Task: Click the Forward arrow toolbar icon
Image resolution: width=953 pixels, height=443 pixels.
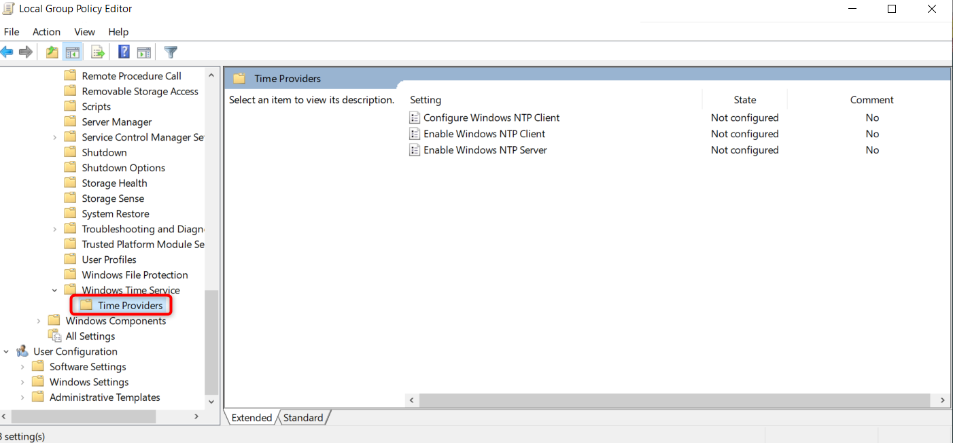Action: (x=26, y=52)
